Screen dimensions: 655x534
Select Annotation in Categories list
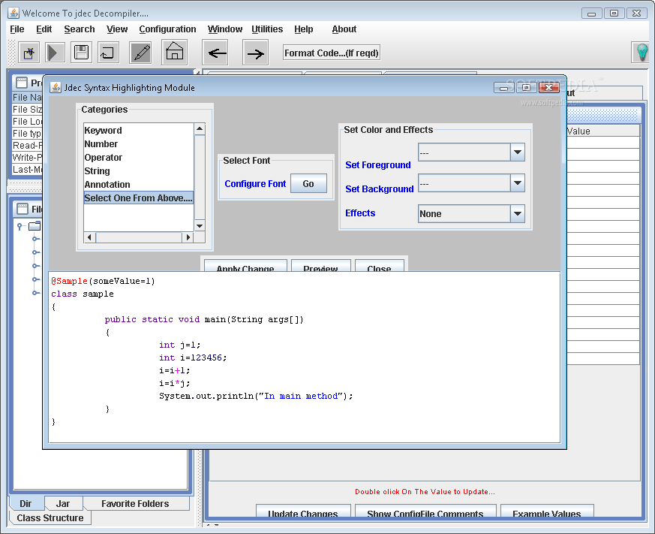(138, 185)
